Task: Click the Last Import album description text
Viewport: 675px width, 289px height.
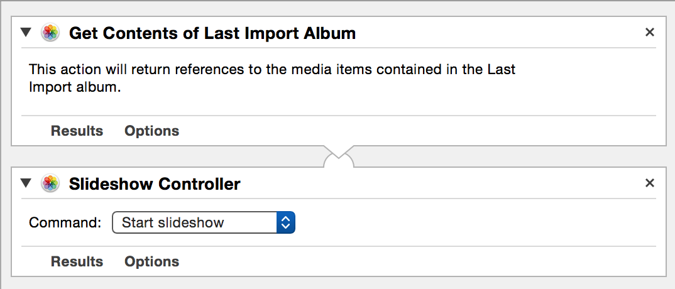Action: [x=272, y=78]
